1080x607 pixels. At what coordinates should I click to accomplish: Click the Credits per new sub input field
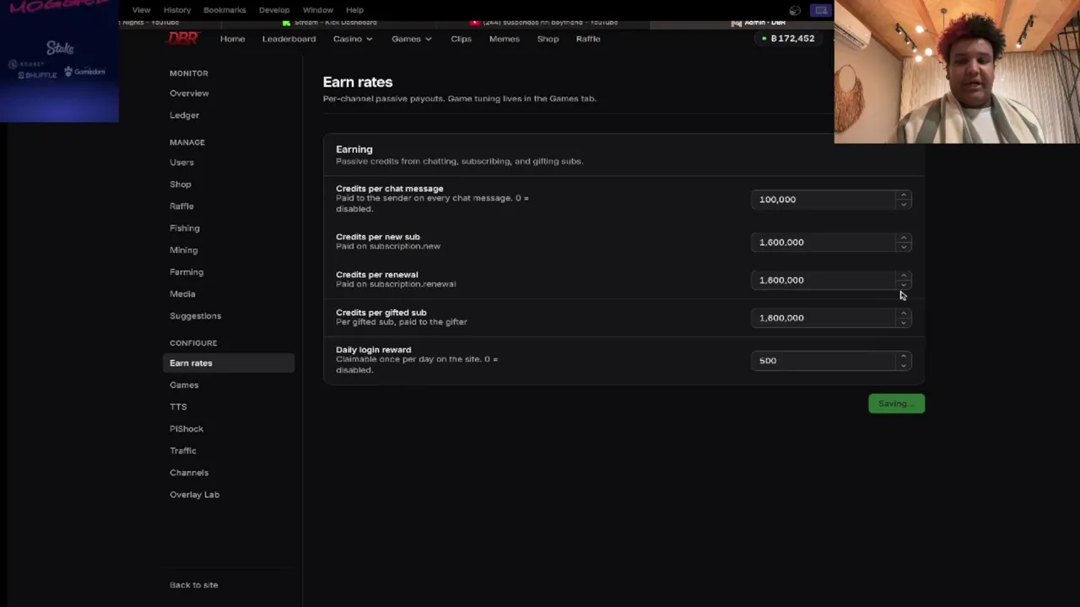(x=831, y=242)
